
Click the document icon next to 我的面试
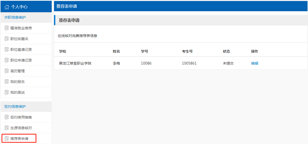click(7, 92)
